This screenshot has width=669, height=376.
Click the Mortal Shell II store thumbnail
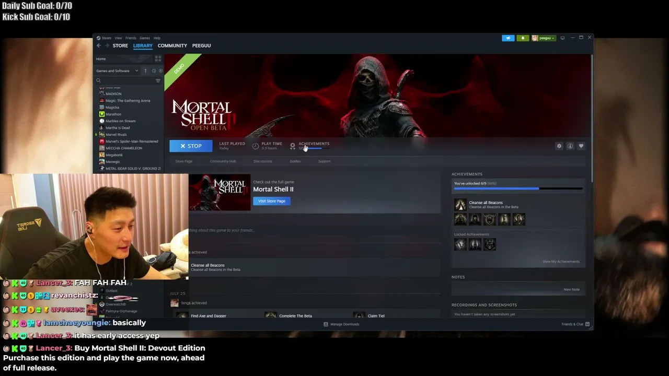click(220, 193)
